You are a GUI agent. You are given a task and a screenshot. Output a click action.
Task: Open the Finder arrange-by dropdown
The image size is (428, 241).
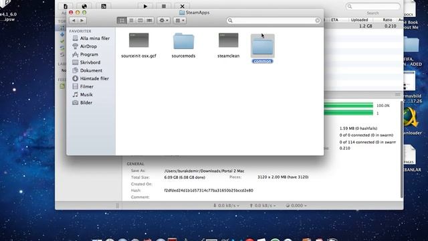(x=180, y=21)
